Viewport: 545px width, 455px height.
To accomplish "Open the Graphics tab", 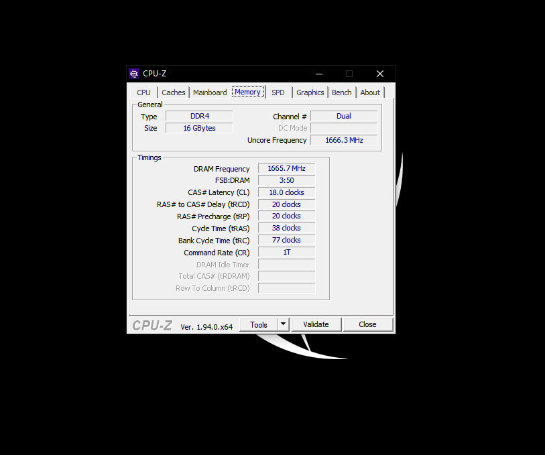I will [x=310, y=92].
